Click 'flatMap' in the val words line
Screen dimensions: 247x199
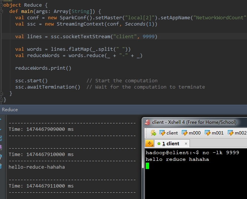[x=79, y=49]
